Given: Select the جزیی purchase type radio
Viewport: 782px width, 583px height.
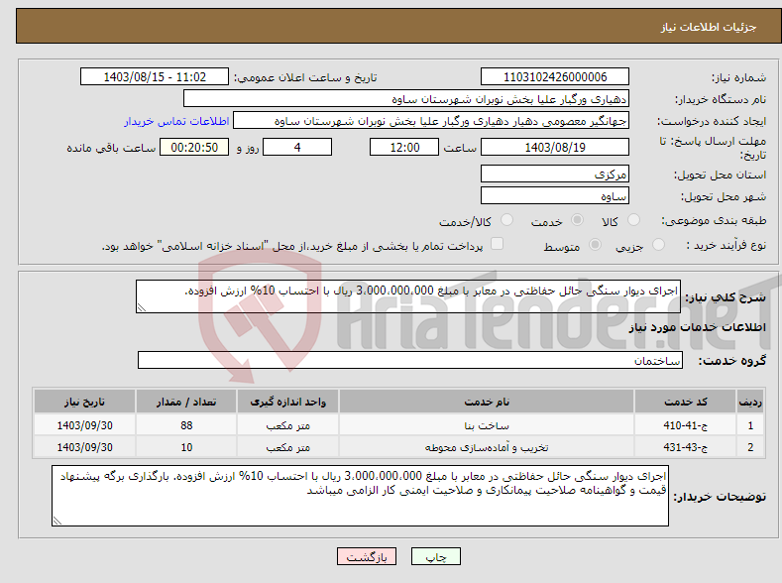Looking at the screenshot, I should (x=658, y=244).
